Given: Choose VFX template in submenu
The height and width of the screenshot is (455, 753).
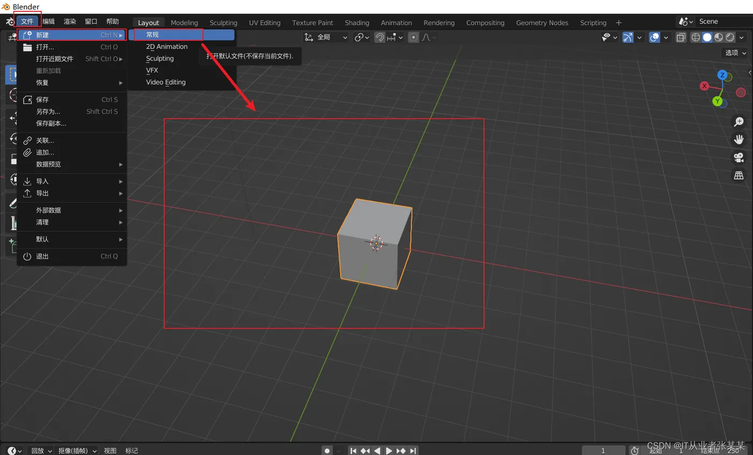Looking at the screenshot, I should (182, 70).
